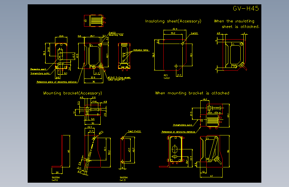The image size is (289, 187).
Task: Click the "sheet is attached." caption line
Action: click(x=240, y=27)
